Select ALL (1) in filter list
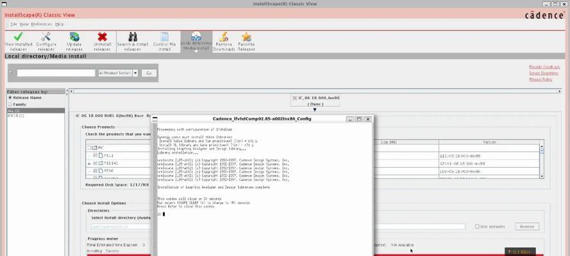 click(36, 111)
